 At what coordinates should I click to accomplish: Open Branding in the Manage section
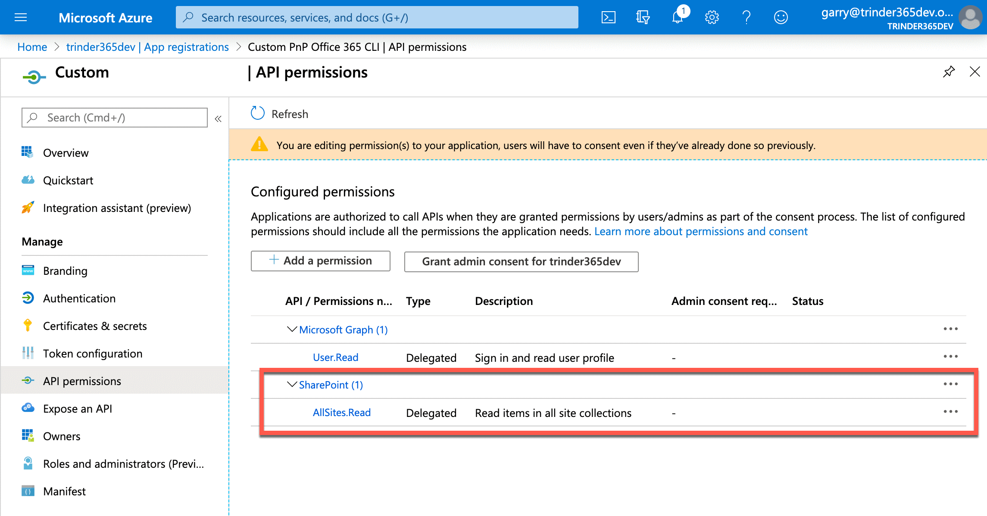[x=65, y=271]
